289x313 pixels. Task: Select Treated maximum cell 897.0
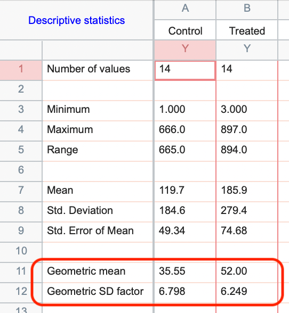click(x=247, y=131)
